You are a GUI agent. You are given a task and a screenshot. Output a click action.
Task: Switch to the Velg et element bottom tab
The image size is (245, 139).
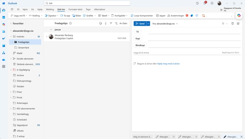pos(142,137)
